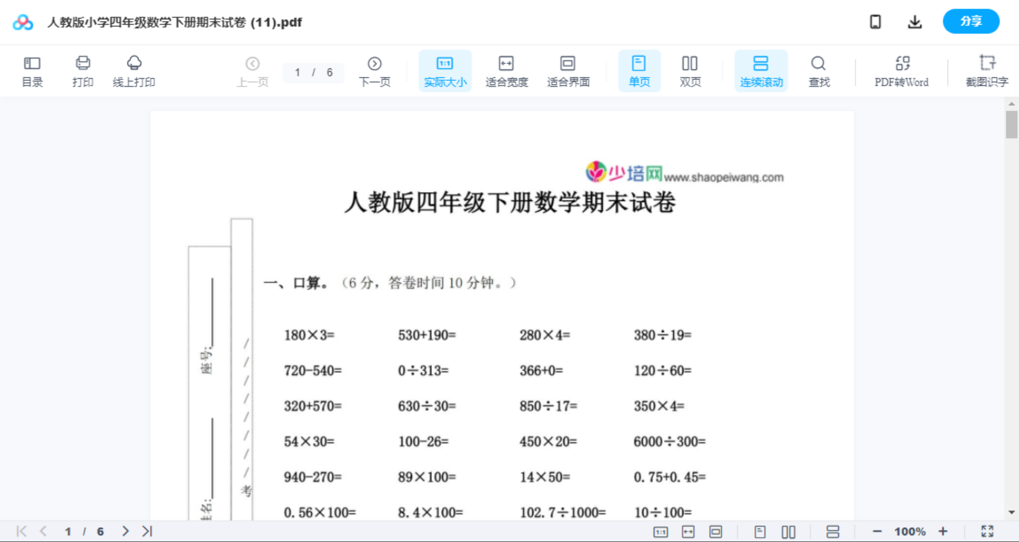Open the 查找 search tool
This screenshot has height=542, width=1019.
818,70
